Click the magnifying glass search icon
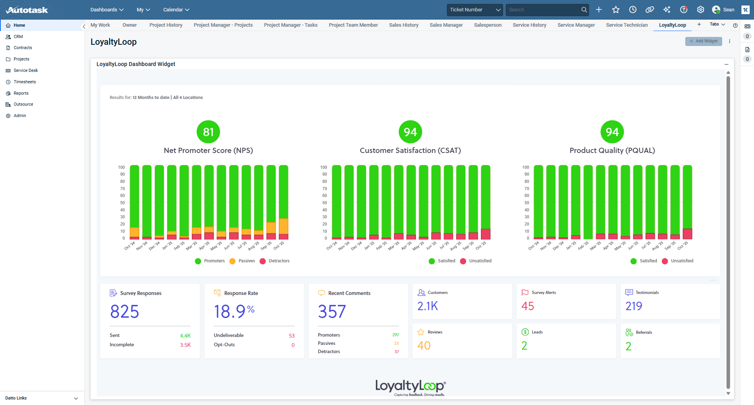Screen dimensions: 754x405 584,10
